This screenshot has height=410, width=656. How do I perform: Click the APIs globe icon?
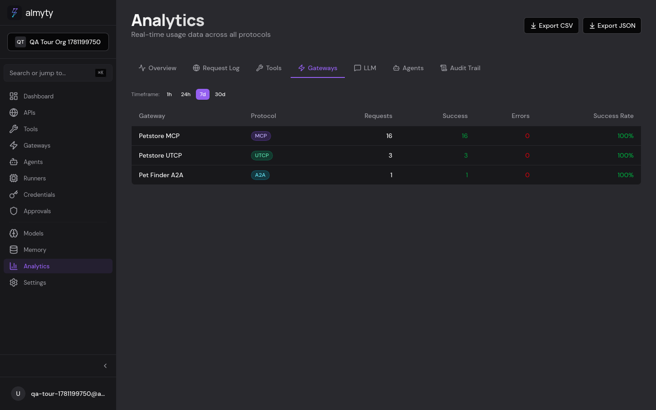[14, 113]
